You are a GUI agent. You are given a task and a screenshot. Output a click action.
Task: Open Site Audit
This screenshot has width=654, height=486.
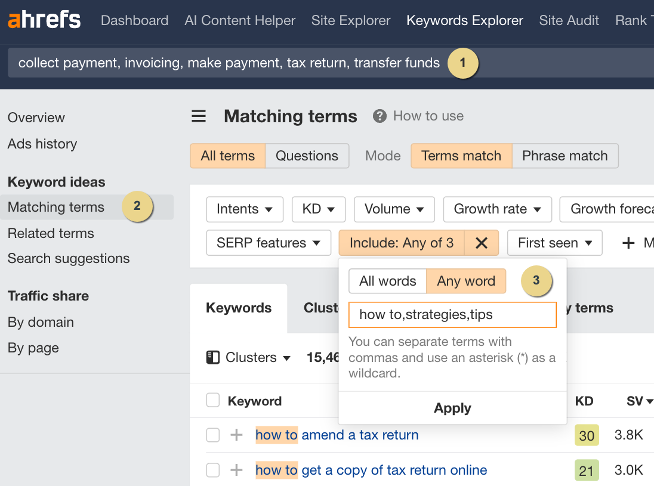click(569, 20)
